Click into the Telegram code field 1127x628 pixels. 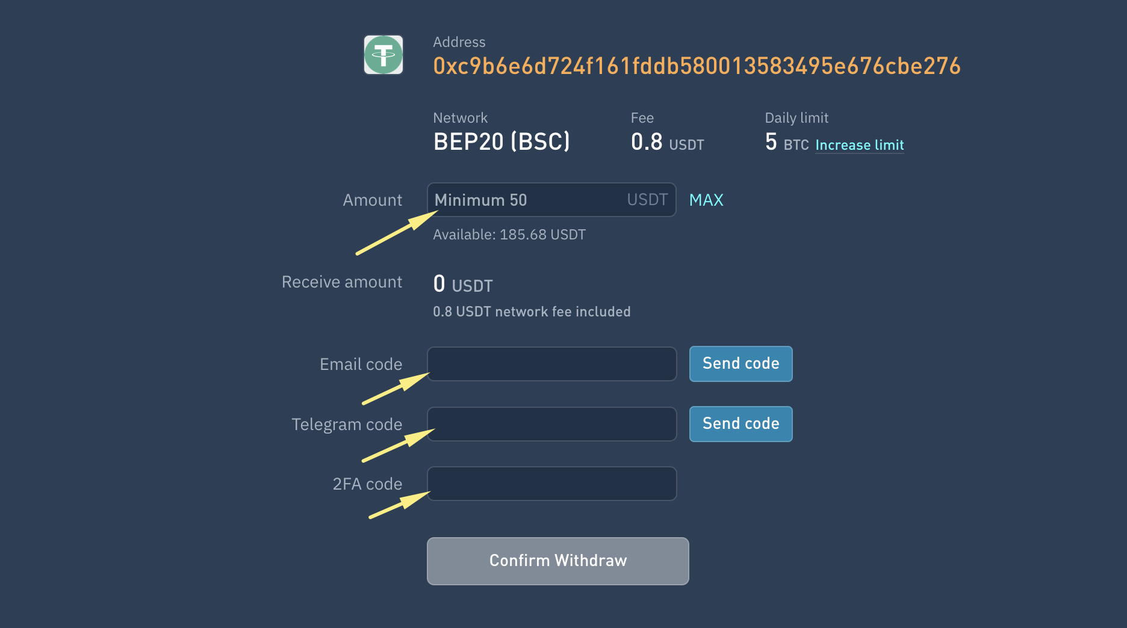tap(551, 424)
